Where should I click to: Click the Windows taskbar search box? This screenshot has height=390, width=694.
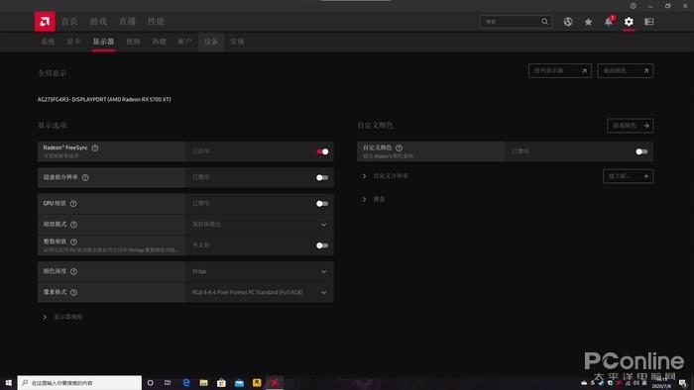click(x=79, y=382)
